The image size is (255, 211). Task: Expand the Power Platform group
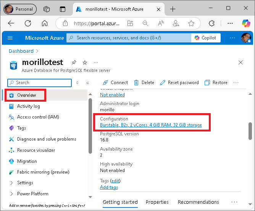[x=33, y=194]
